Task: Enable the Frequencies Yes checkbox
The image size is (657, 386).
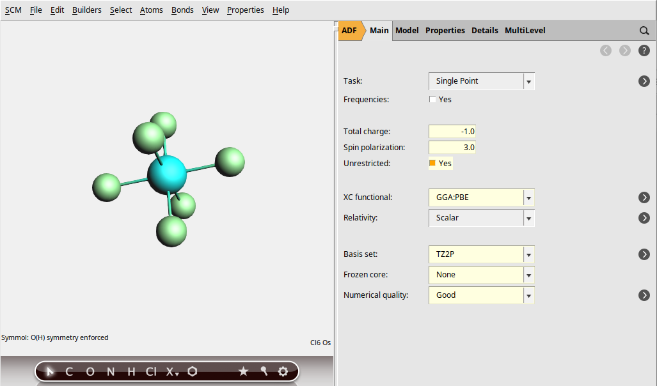Action: [433, 100]
